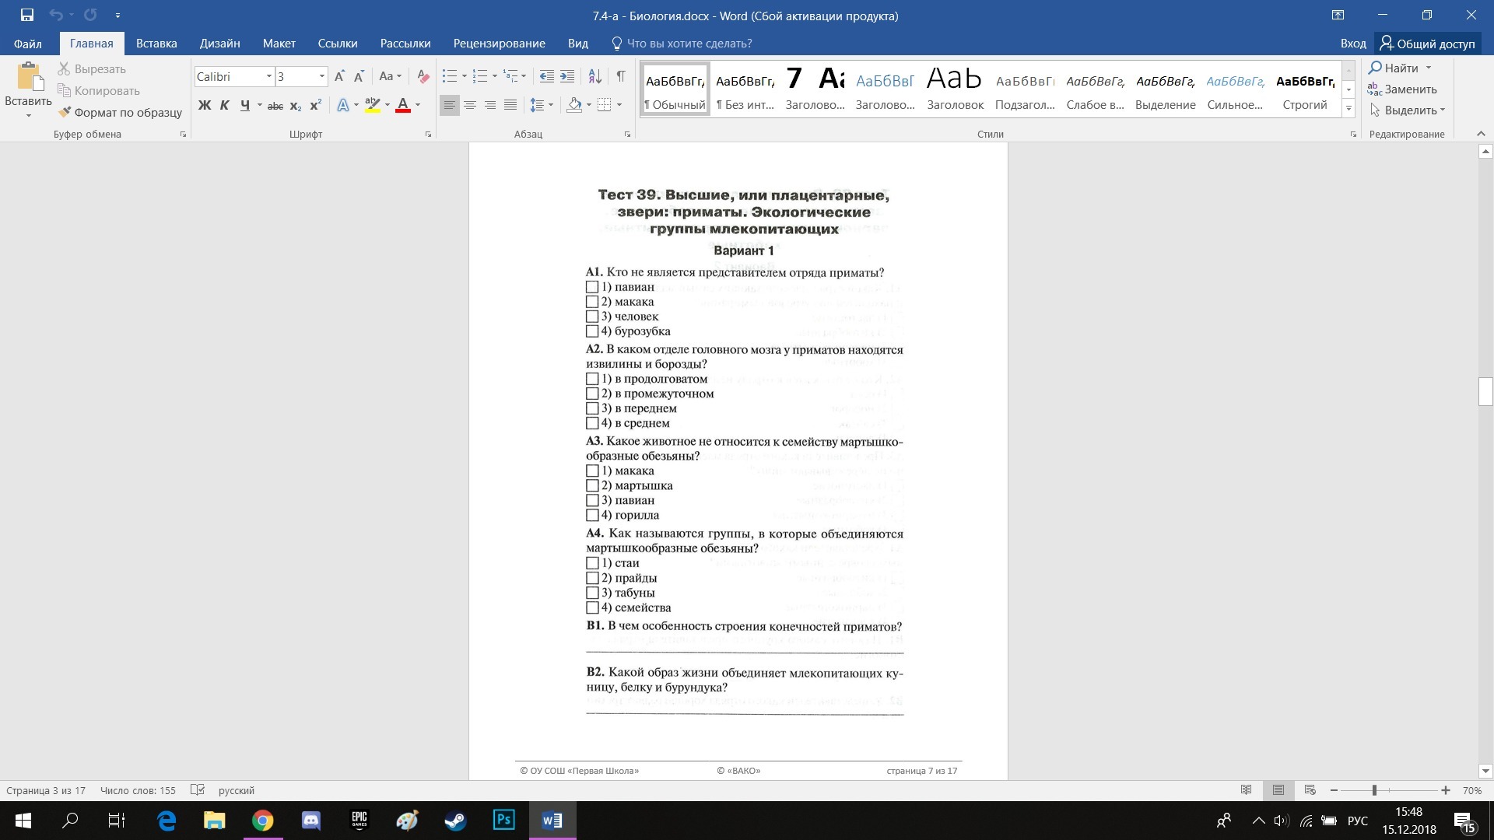Click the Bold (Ж) formatting icon
1494x840 pixels.
point(205,105)
